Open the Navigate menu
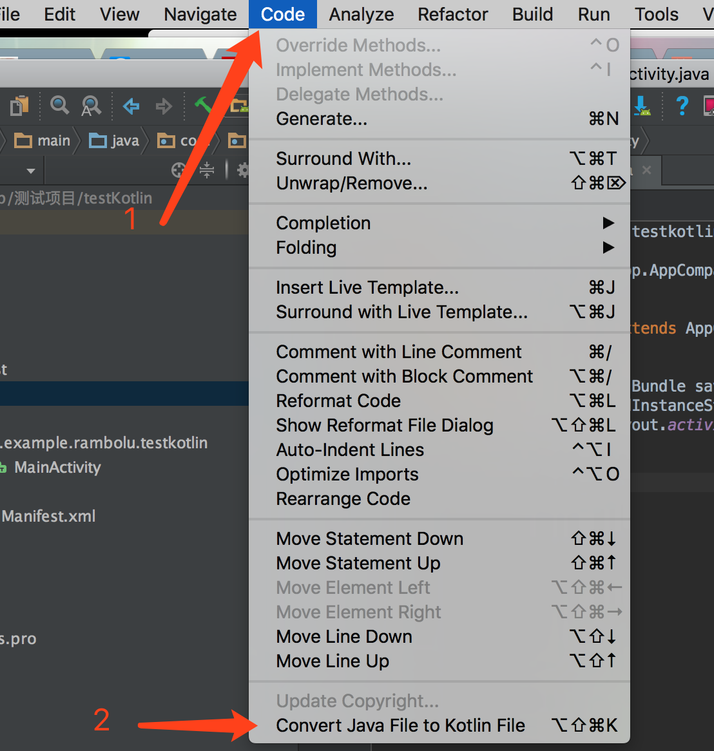Screen dimensions: 714x751 pyautogui.click(x=200, y=14)
